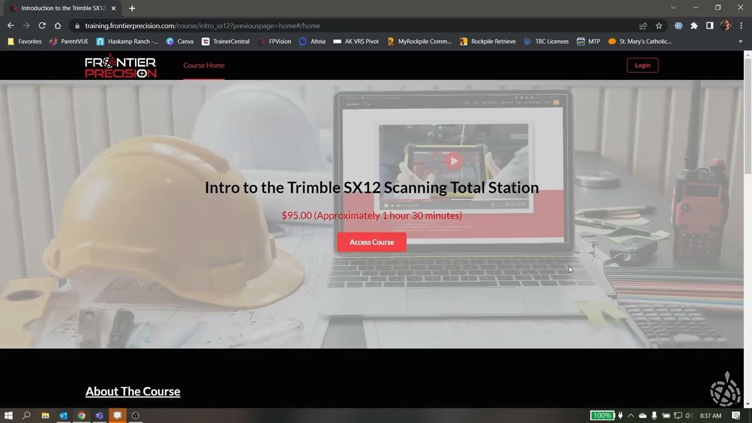Screen dimensions: 752x423
Task: Open the St. Mary's Catholic bookmark
Action: pos(639,42)
